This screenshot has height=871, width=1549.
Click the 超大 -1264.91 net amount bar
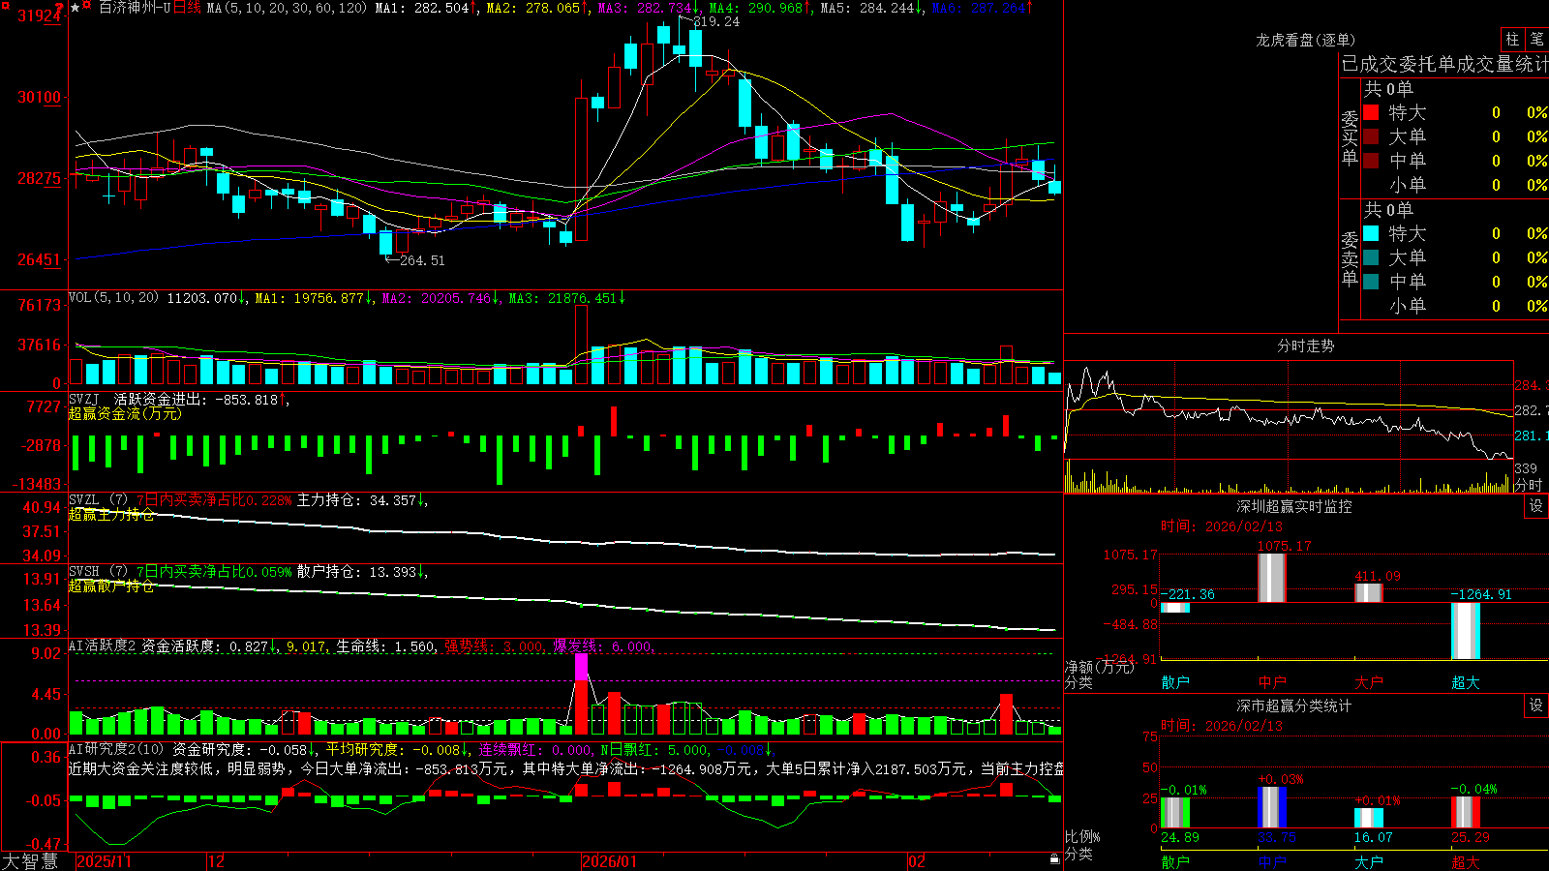coord(1466,630)
